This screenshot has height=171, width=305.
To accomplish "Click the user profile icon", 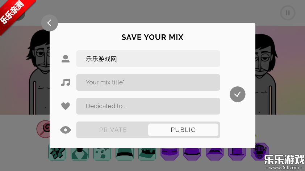I will [x=66, y=59].
